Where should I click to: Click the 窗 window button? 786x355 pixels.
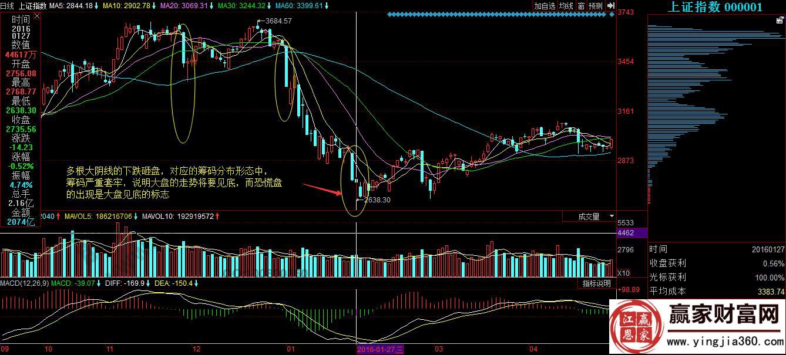pos(581,6)
